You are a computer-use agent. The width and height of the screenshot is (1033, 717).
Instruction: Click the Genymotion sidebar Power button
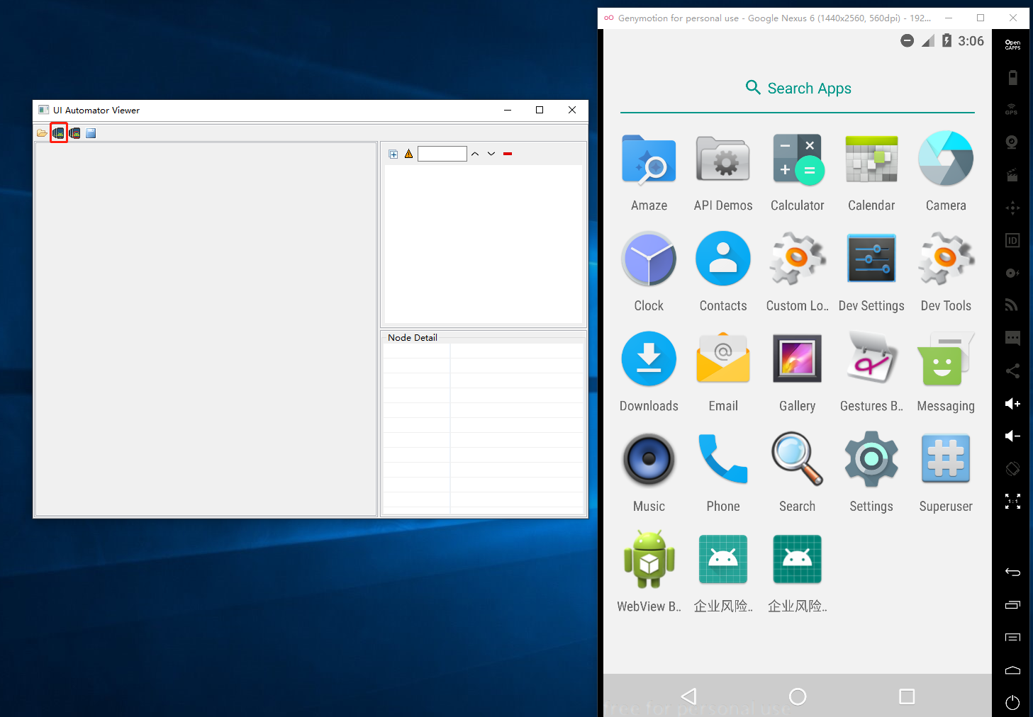tap(1012, 702)
